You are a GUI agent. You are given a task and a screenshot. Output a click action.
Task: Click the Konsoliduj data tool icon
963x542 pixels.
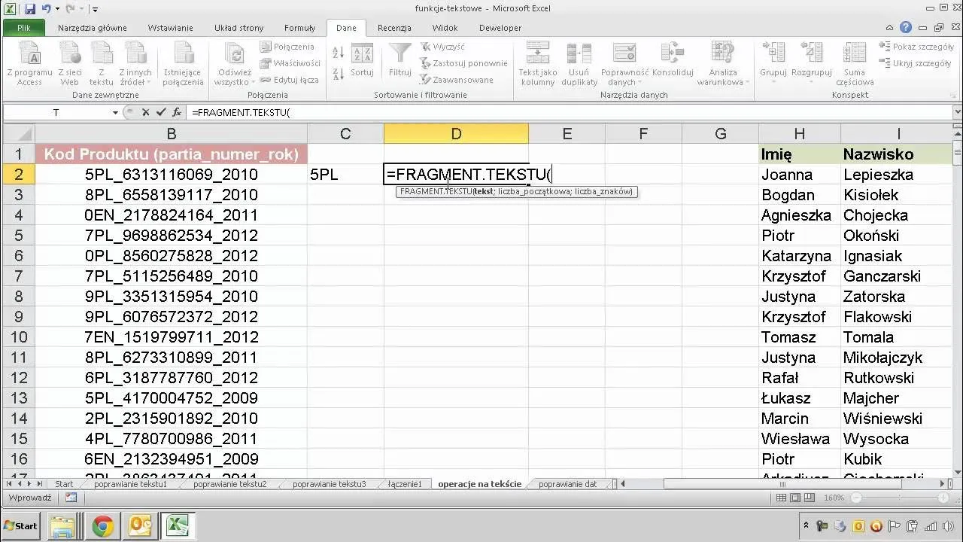(672, 62)
